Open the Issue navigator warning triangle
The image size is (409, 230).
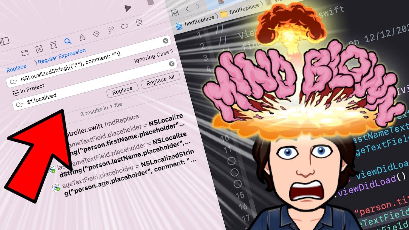(82, 37)
